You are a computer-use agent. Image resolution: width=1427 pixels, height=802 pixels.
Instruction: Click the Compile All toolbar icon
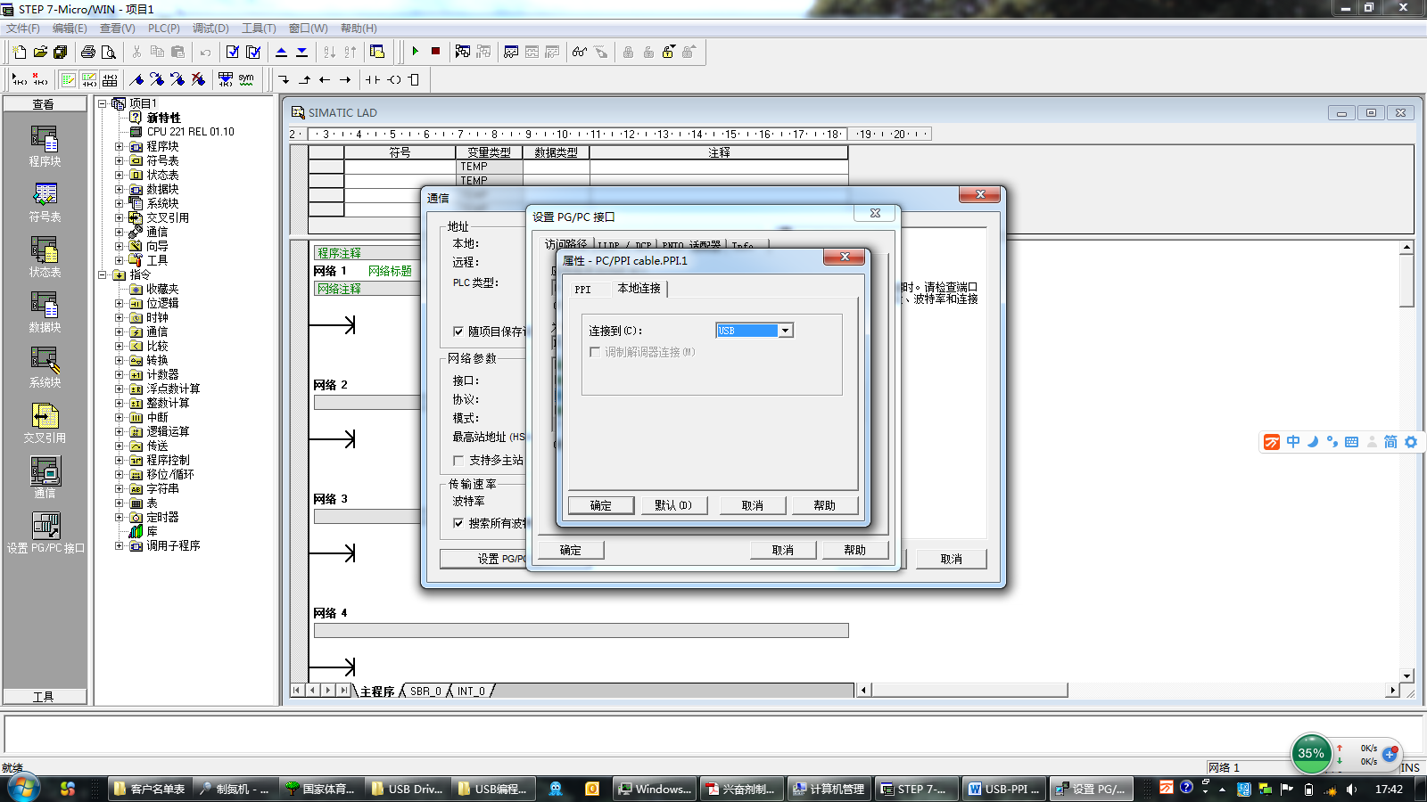[x=253, y=52]
